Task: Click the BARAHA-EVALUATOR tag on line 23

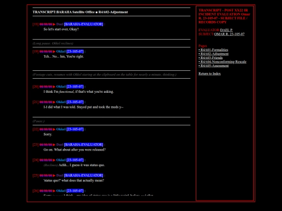Action: [x=84, y=145]
